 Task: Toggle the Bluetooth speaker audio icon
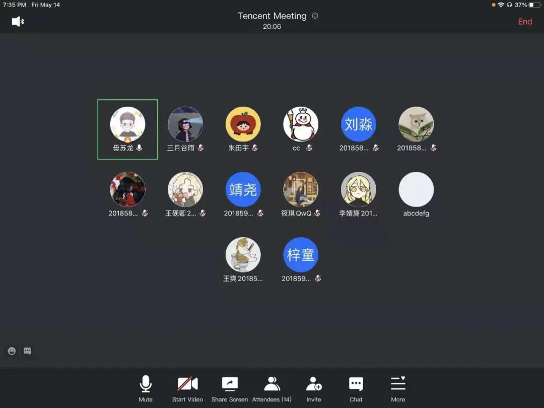tap(18, 22)
